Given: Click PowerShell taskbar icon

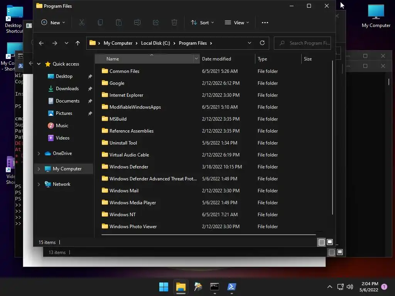Looking at the screenshot, I should (231, 287).
